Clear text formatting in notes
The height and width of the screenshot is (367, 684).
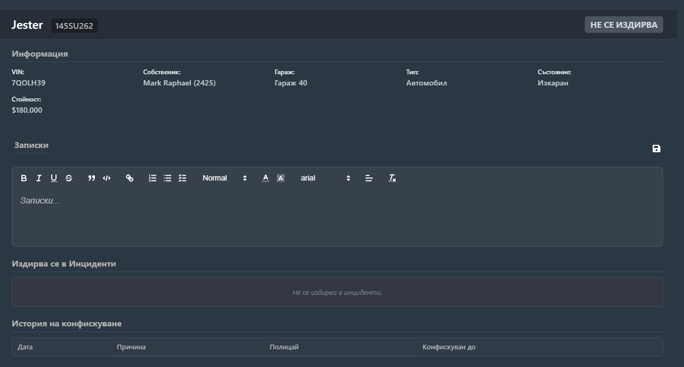pos(392,178)
